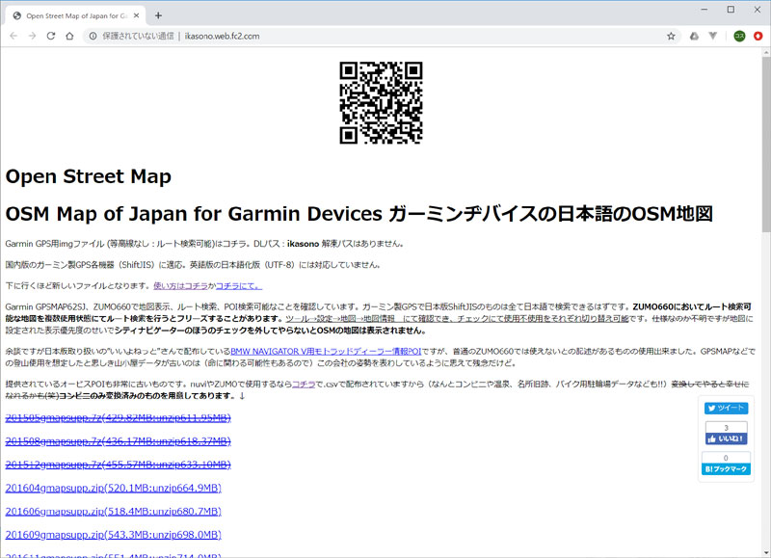The height and width of the screenshot is (558, 771).
Task: Click the OSM Map of Japan for Garmin heading
Action: pos(359,214)
